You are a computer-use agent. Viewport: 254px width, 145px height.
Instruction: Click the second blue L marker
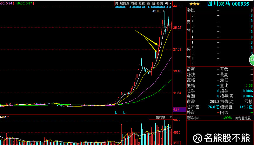coord(124,112)
